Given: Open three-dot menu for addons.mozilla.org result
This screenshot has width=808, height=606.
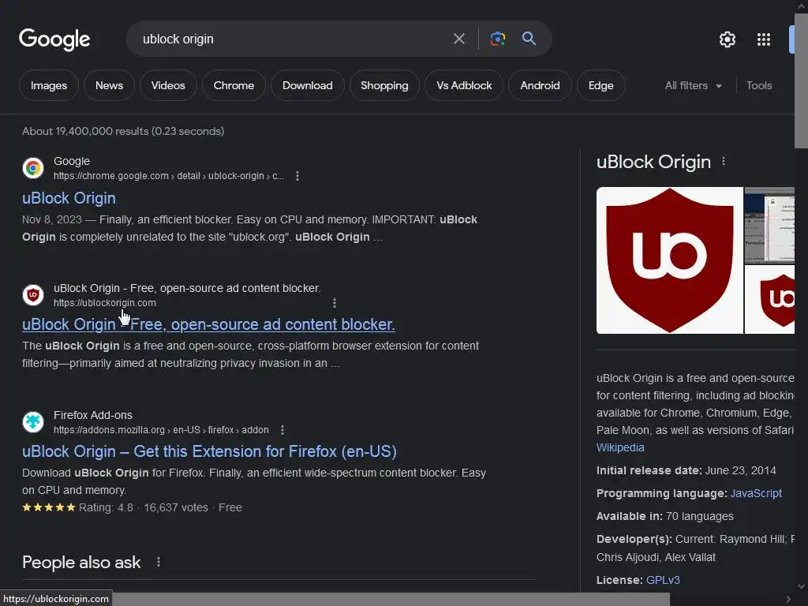Looking at the screenshot, I should [x=282, y=430].
